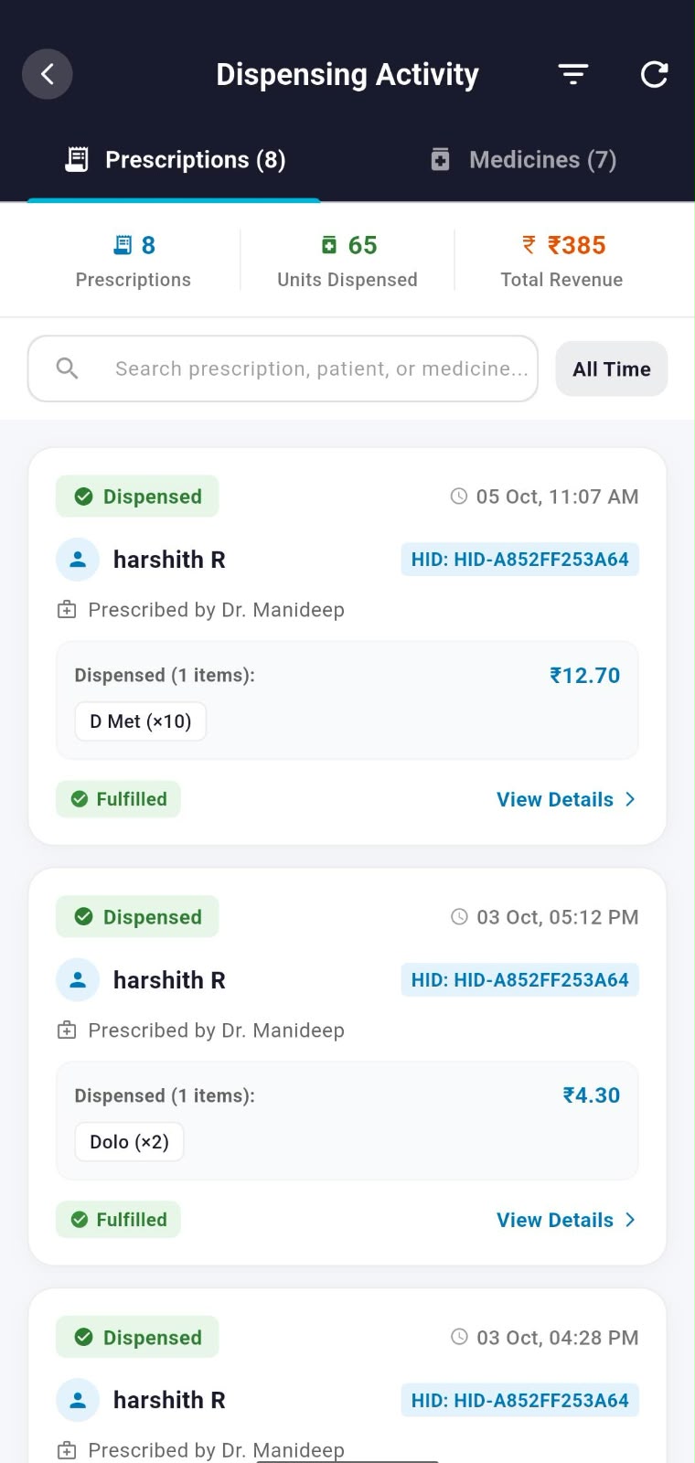Screen dimensions: 695x1463
Task: Click the search magnifier icon
Action: pyautogui.click(x=67, y=368)
